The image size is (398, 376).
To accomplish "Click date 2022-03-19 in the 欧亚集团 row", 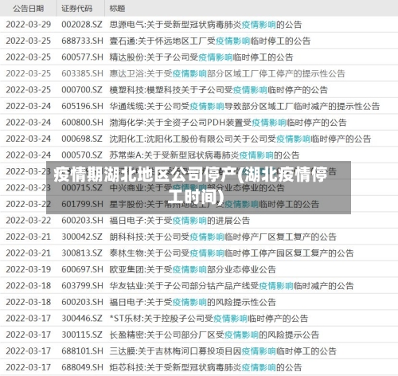I will pyautogui.click(x=29, y=269).
